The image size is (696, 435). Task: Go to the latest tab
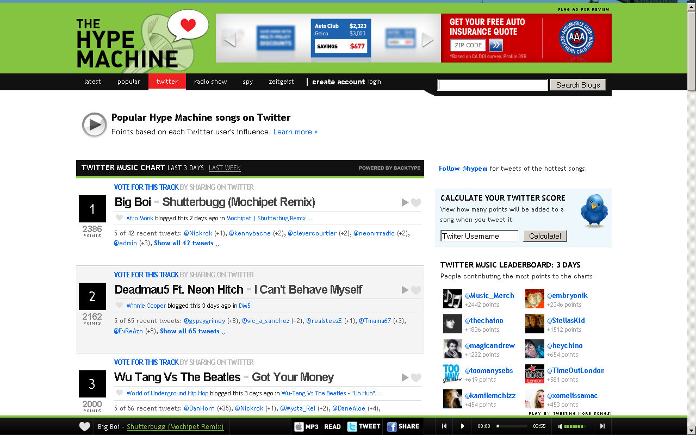(x=92, y=82)
